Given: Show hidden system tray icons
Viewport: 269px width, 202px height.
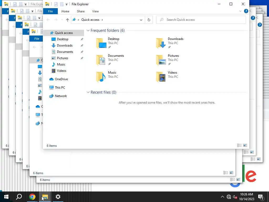Looking at the screenshot, I should click(x=222, y=197).
